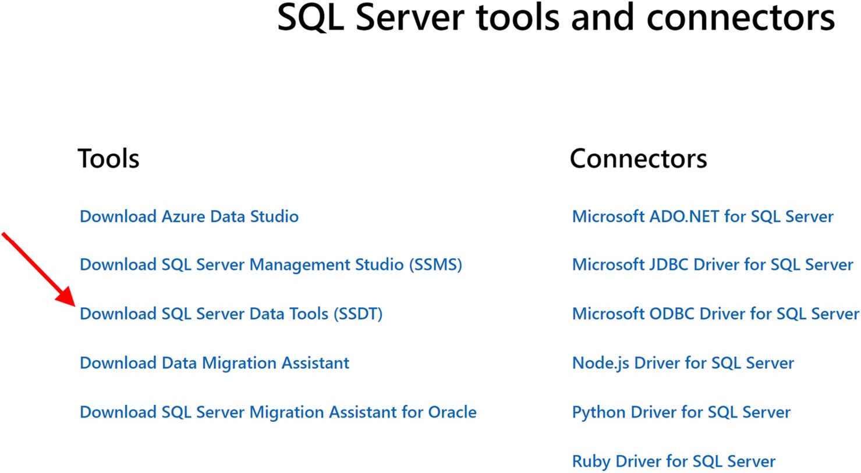Select the SQL Server tools and connectors title
861x473 pixels.
(x=556, y=17)
